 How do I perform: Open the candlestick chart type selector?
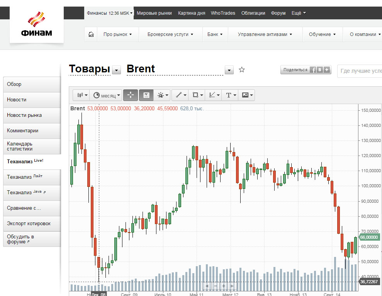81,95
